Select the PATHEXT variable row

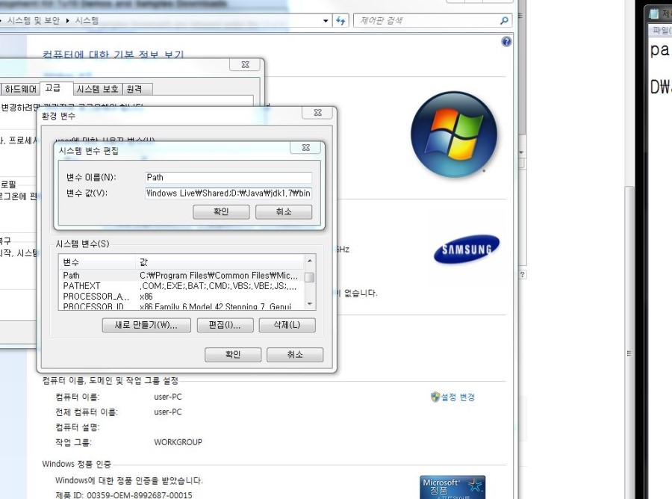tap(181, 286)
